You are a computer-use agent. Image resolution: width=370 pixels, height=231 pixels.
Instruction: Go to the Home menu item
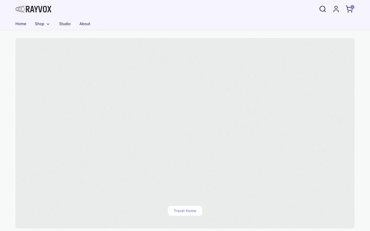pos(21,24)
